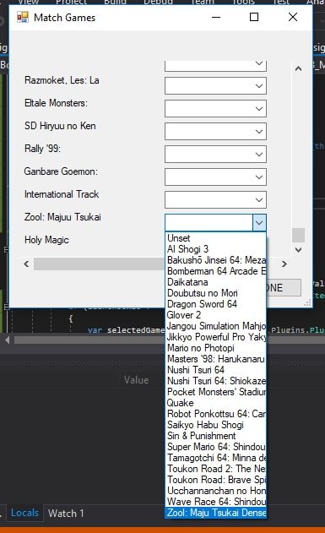Collapse the Zool: Majuu Tsukai dropdown arrow
This screenshot has height=533, width=325.
259,223
